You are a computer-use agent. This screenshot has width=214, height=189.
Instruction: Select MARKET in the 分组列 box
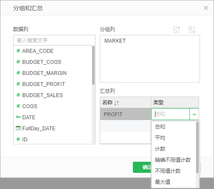coord(115,41)
